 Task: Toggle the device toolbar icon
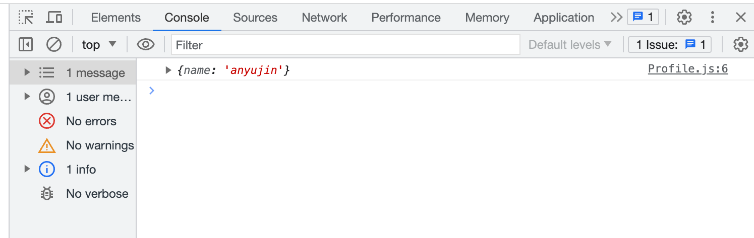[x=54, y=18]
